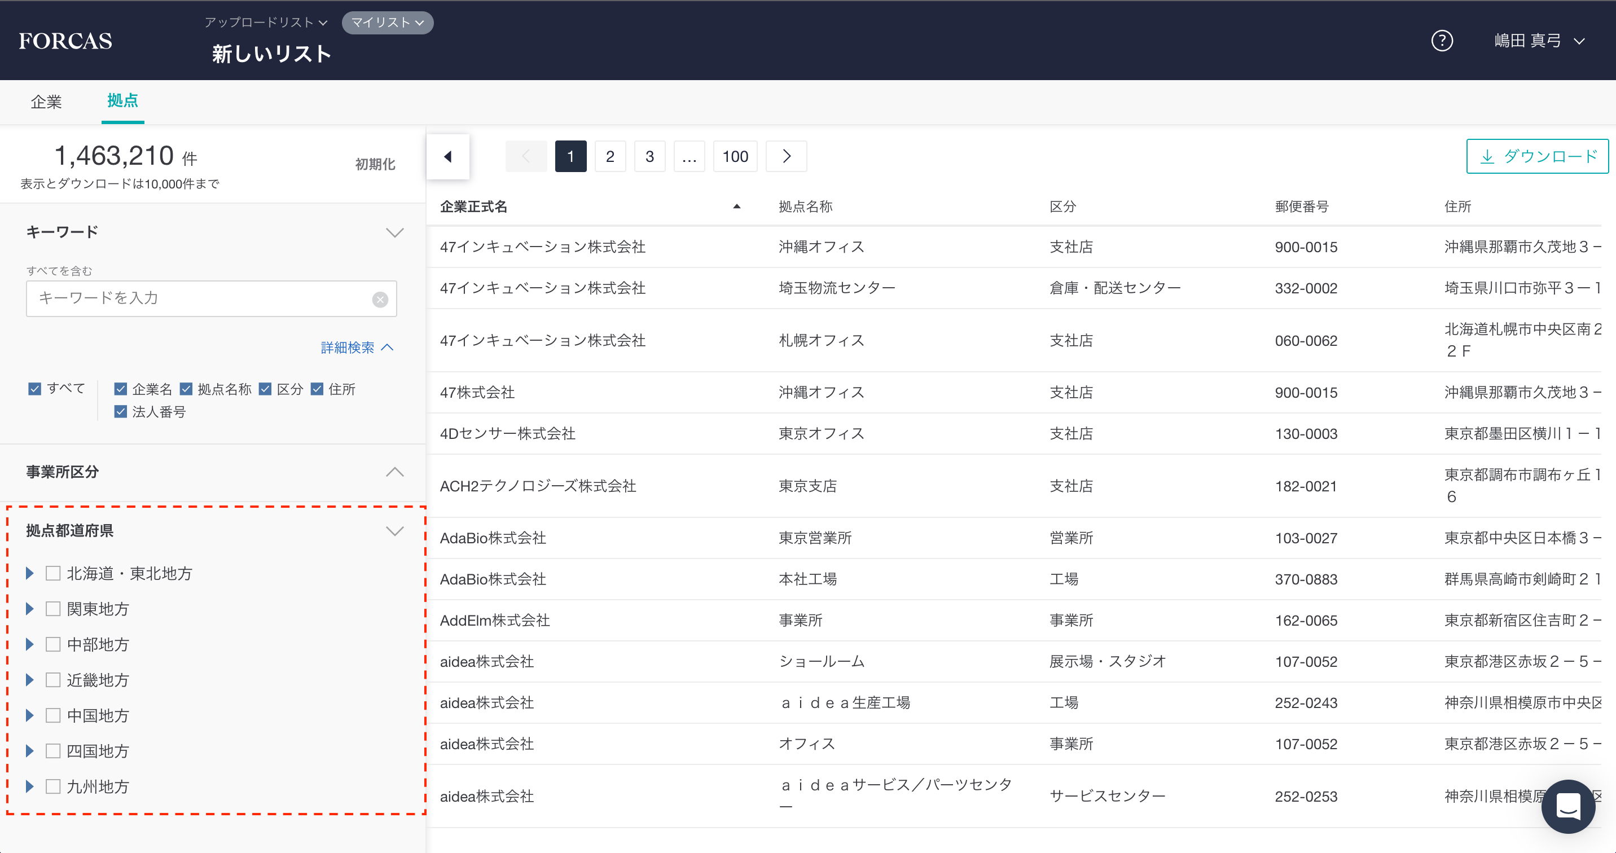The height and width of the screenshot is (853, 1616).
Task: Collapse the 詳細検索 link
Action: (357, 348)
